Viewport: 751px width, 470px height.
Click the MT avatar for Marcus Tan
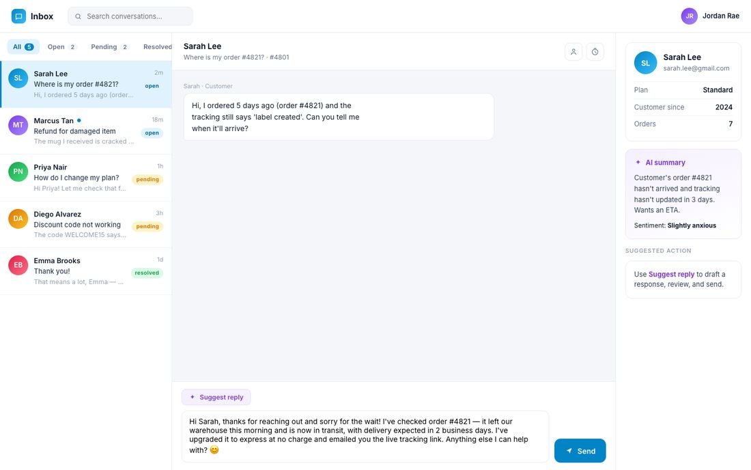point(18,125)
